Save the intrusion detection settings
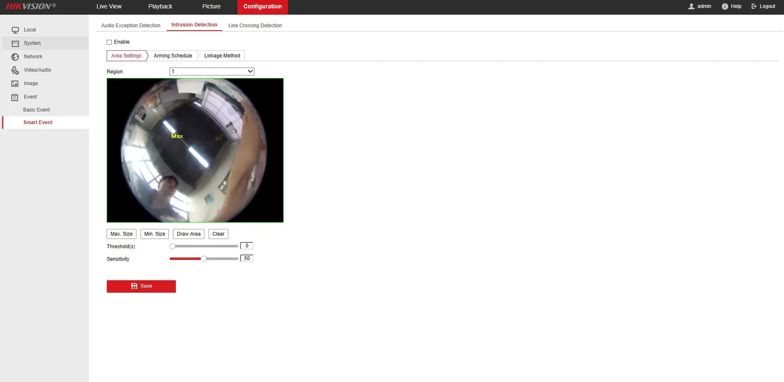 click(141, 286)
